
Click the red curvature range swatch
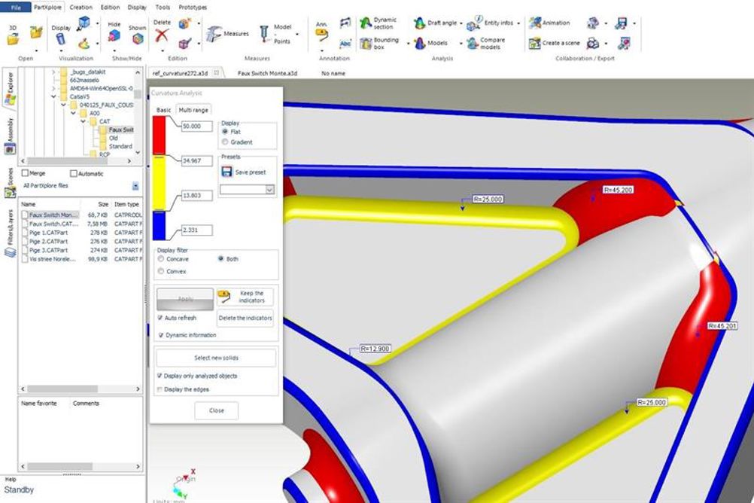tap(160, 136)
